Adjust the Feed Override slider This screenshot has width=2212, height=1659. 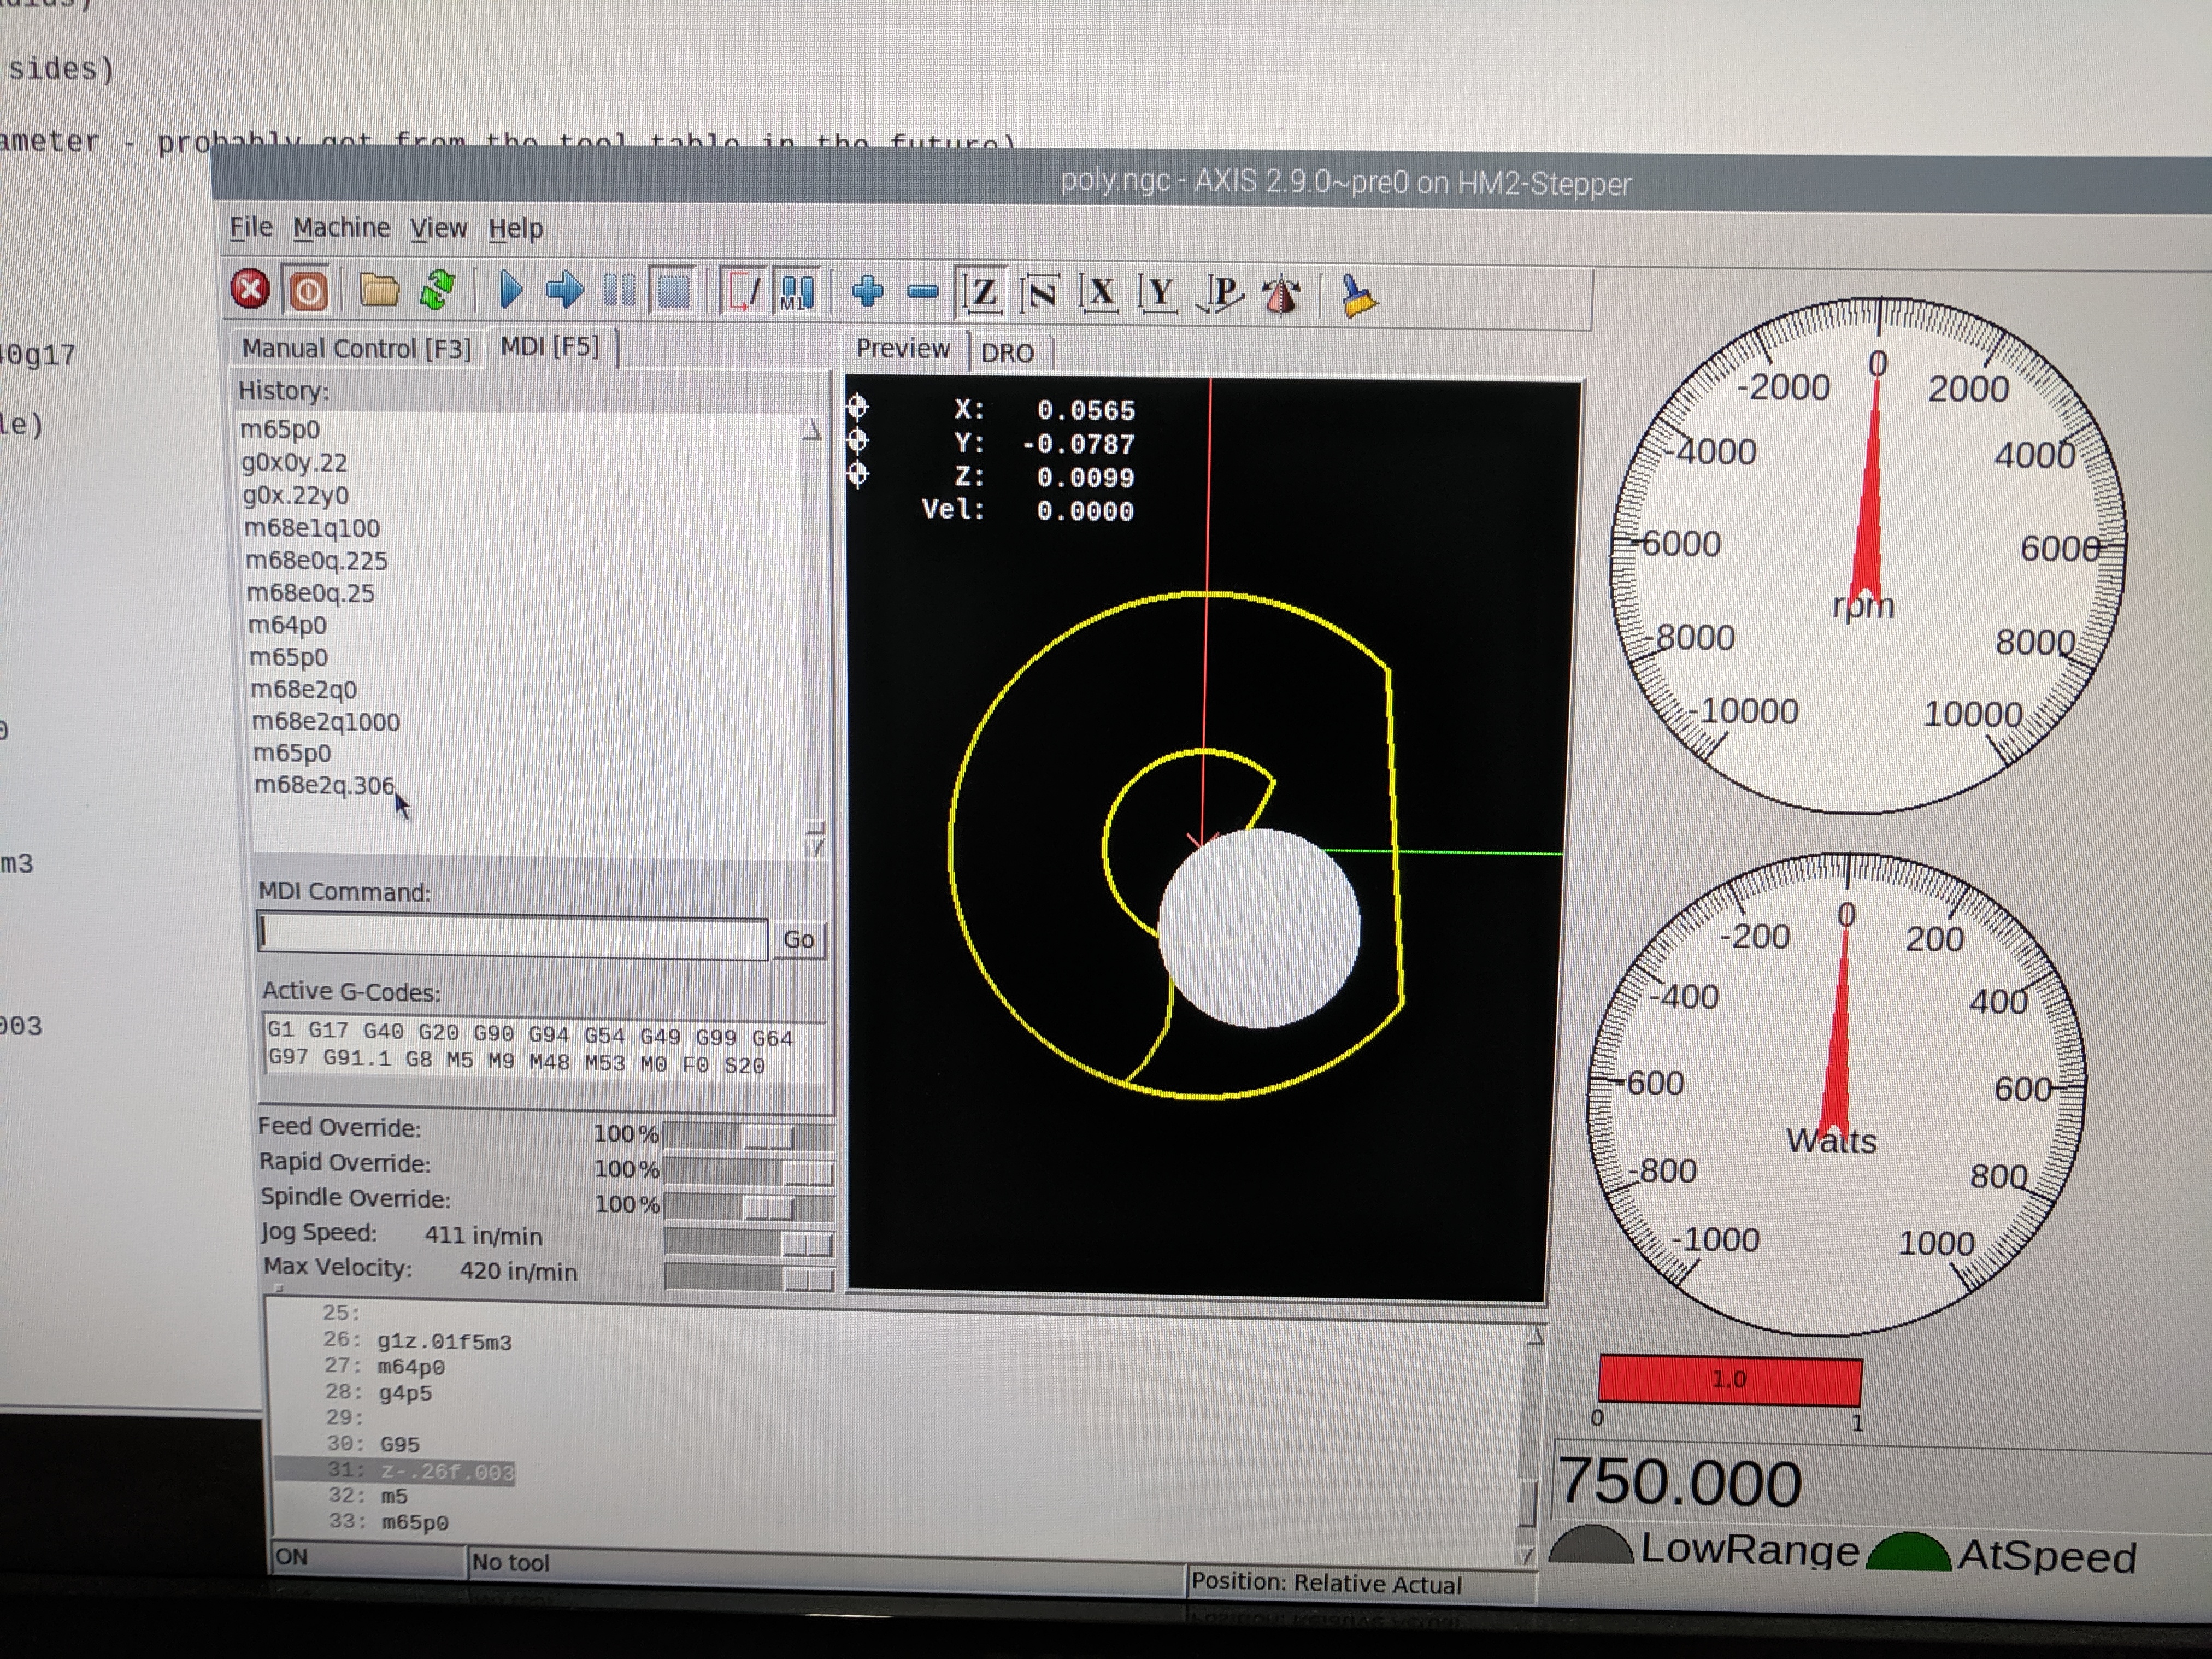pyautogui.click(x=767, y=1136)
